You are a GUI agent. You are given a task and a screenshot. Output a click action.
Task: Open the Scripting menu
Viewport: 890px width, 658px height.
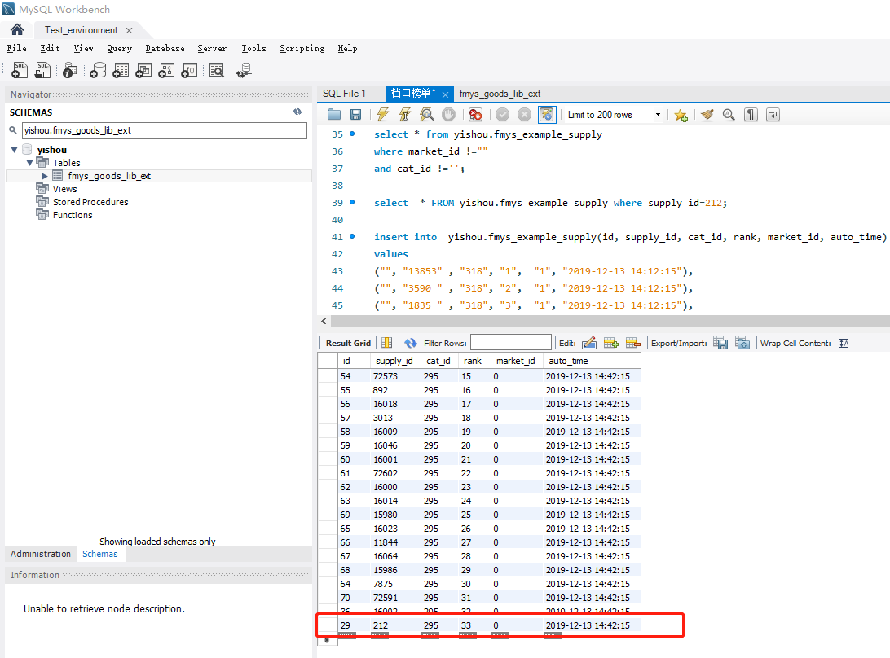click(302, 48)
